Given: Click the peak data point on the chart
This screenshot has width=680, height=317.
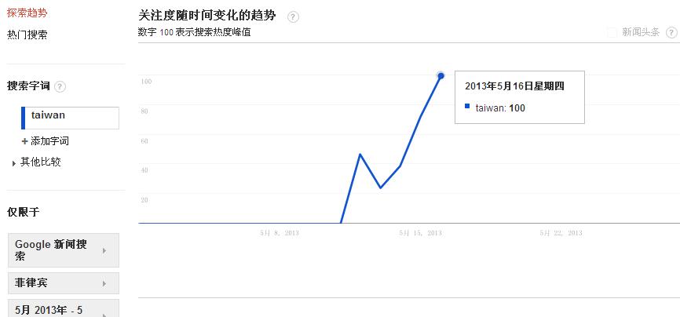Looking at the screenshot, I should pos(441,75).
